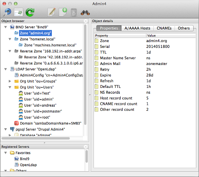Open the CNAMEs tab

coord(164,28)
